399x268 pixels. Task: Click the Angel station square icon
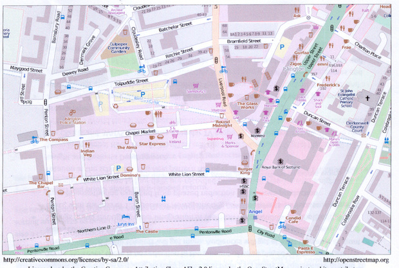click(x=255, y=217)
